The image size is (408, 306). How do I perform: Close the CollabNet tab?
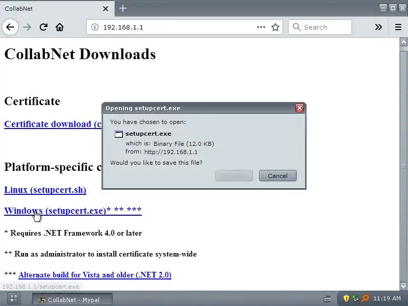[106, 9]
